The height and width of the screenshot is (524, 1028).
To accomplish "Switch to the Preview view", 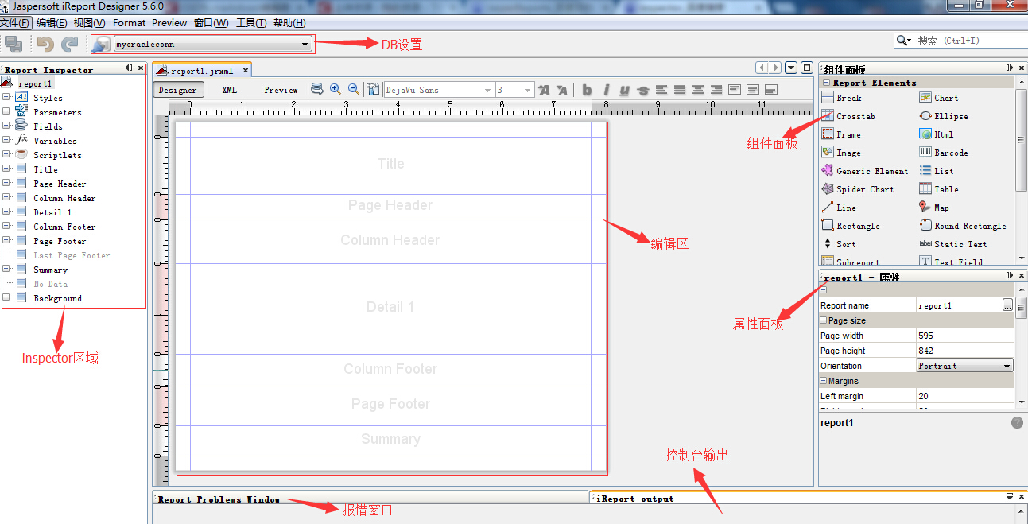I will coord(281,90).
